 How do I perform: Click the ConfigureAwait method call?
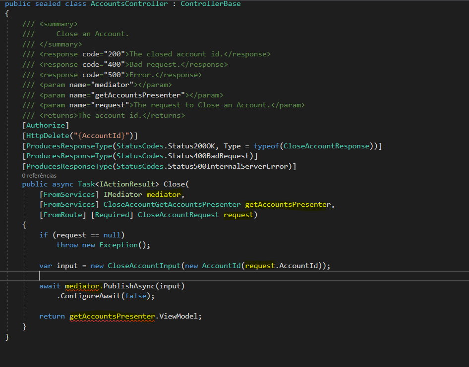[x=91, y=296]
